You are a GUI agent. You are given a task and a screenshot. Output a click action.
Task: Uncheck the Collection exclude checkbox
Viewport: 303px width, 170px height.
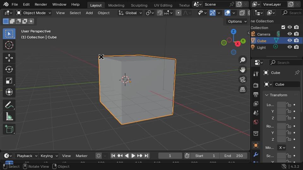click(283, 27)
